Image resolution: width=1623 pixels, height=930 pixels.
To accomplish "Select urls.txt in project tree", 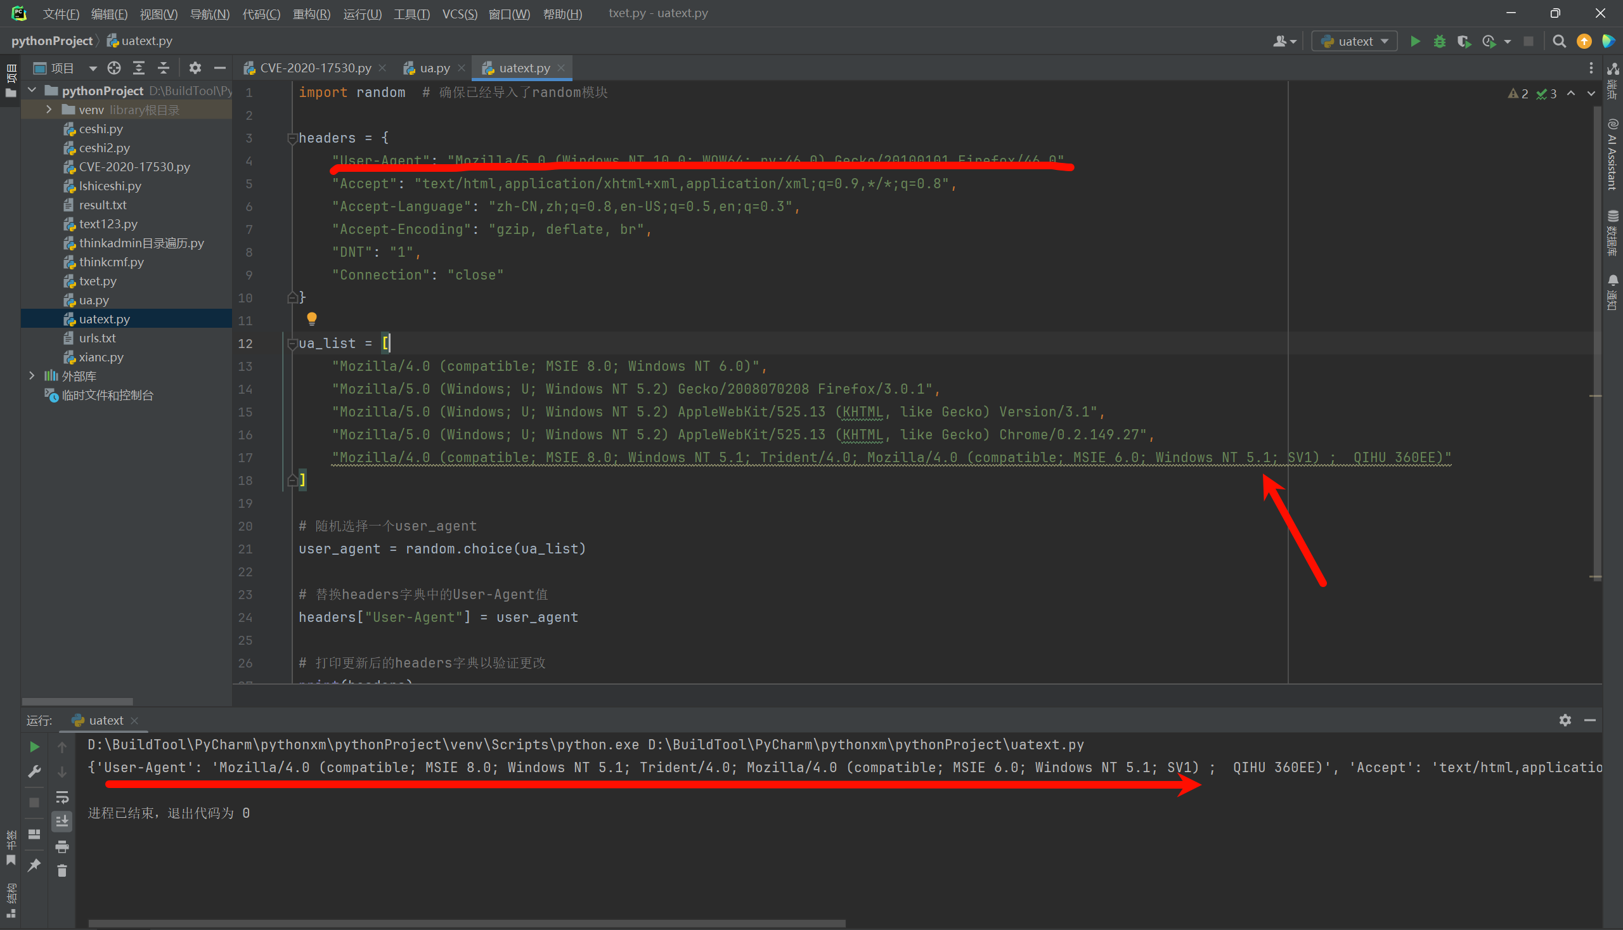I will coord(97,338).
